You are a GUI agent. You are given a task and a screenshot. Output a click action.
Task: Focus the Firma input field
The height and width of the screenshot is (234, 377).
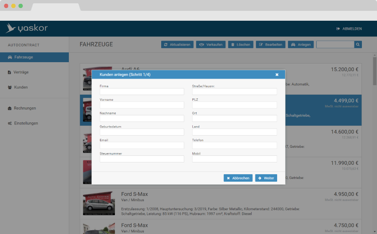(142, 91)
